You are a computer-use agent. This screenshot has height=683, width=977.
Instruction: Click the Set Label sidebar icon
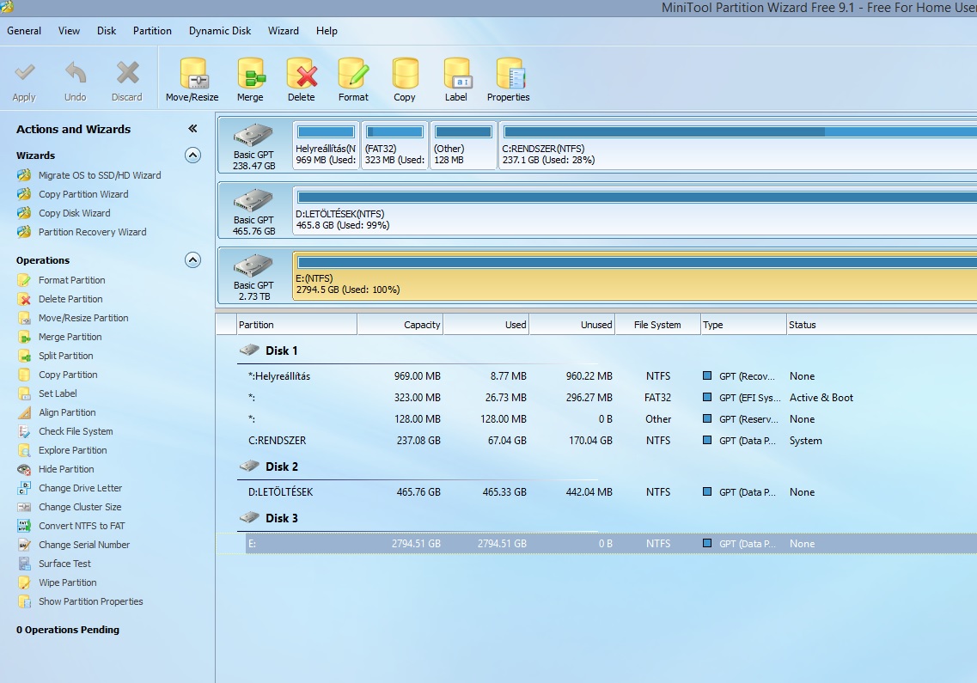click(24, 393)
